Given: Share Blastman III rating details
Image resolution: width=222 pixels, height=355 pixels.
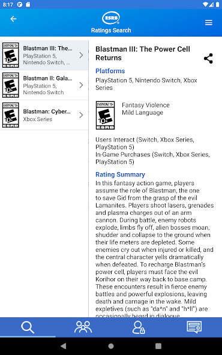Looking at the screenshot, I should click(208, 59).
